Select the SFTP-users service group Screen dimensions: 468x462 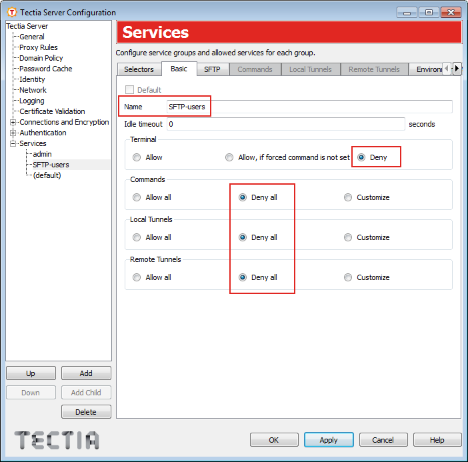pyautogui.click(x=51, y=165)
